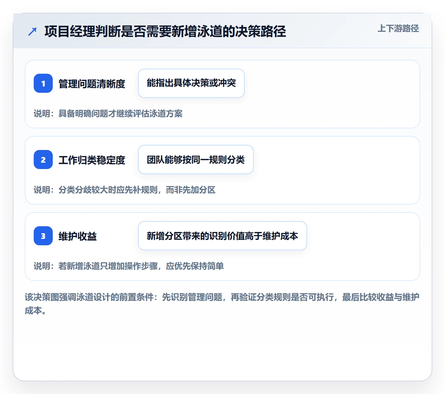Viewport: 445px width, 394px height.
Task: Select the 团队能够按同一规则分类 chip
Action: [x=196, y=160]
